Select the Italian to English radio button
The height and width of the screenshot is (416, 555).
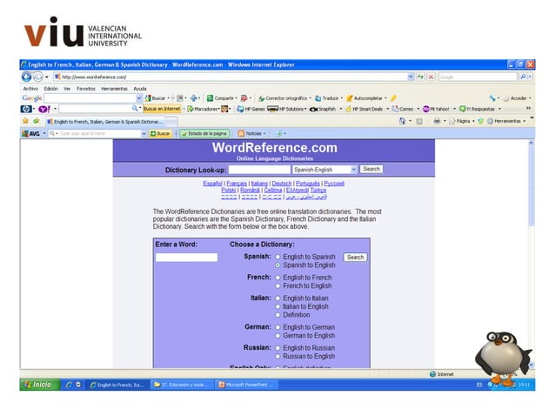click(277, 306)
